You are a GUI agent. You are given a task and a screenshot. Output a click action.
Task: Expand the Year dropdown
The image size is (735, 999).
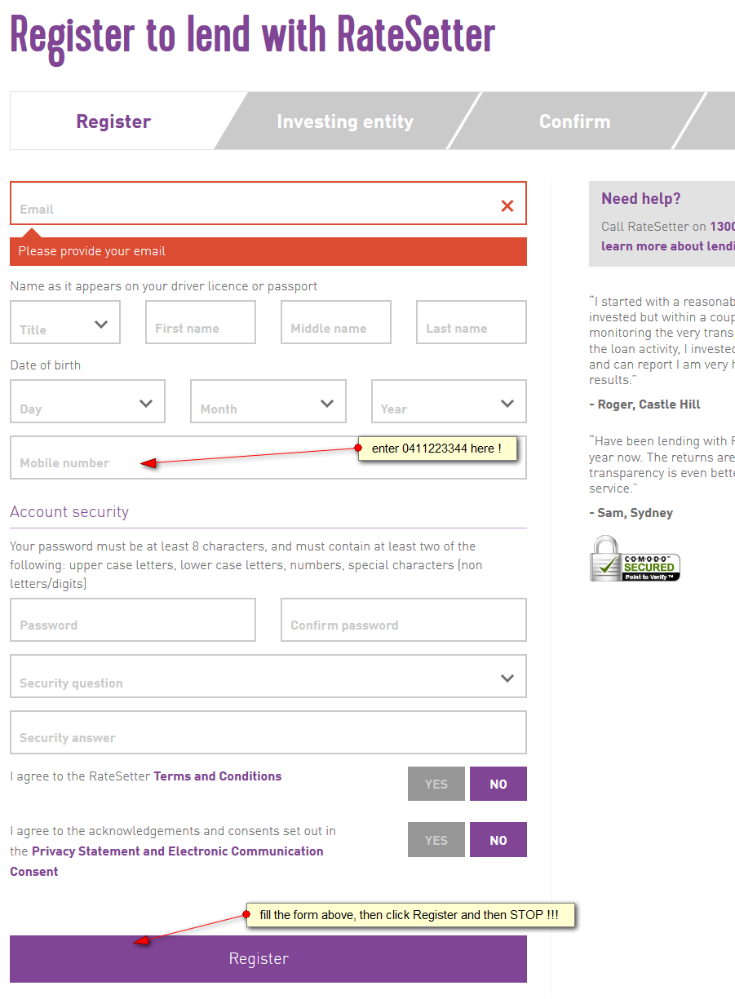(x=449, y=401)
